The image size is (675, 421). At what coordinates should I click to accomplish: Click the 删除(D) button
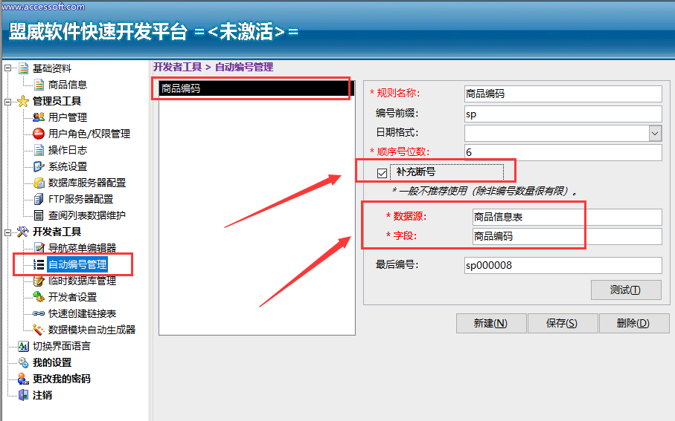pyautogui.click(x=633, y=323)
